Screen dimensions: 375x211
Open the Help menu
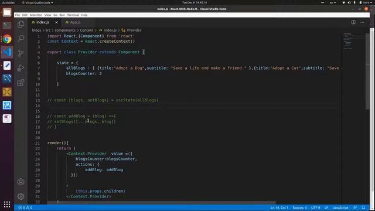(x=84, y=15)
